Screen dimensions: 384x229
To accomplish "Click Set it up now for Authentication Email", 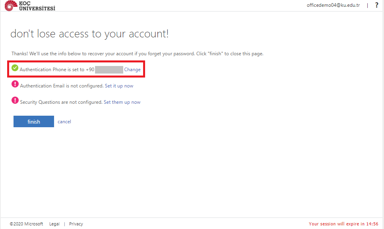I will [x=119, y=85].
